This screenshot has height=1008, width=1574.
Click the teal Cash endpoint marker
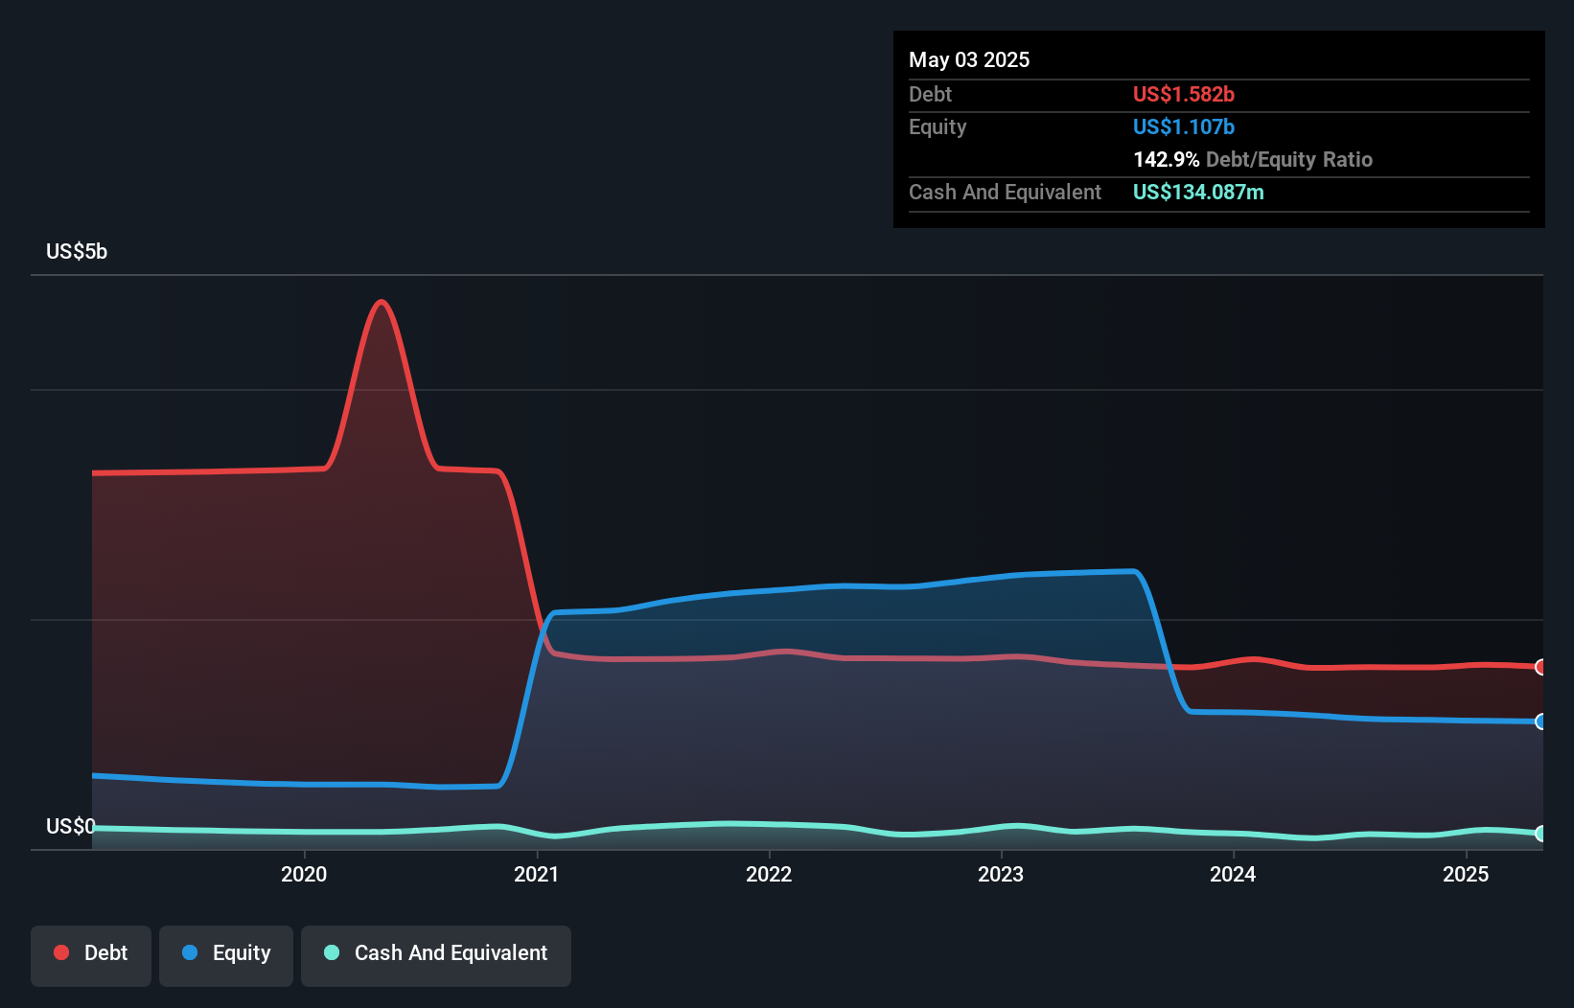(x=1541, y=834)
